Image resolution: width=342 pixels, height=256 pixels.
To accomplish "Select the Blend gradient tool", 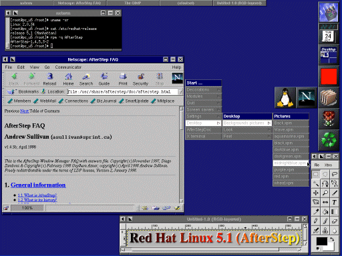I will click(335, 211).
